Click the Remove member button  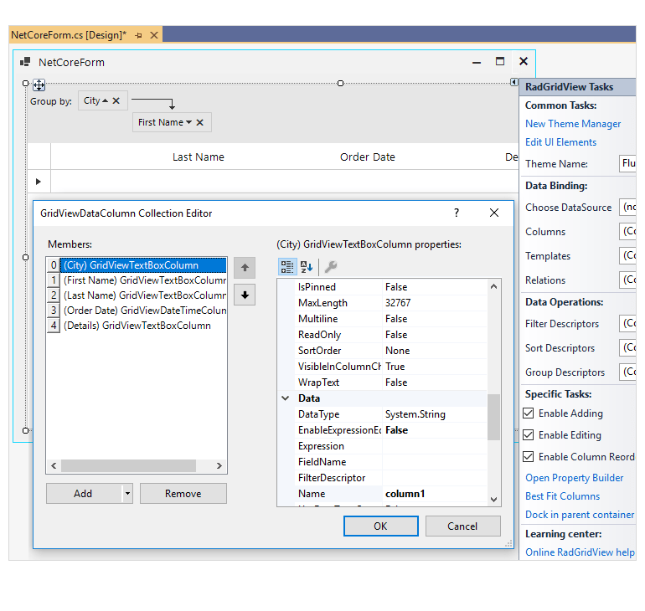[x=183, y=494]
